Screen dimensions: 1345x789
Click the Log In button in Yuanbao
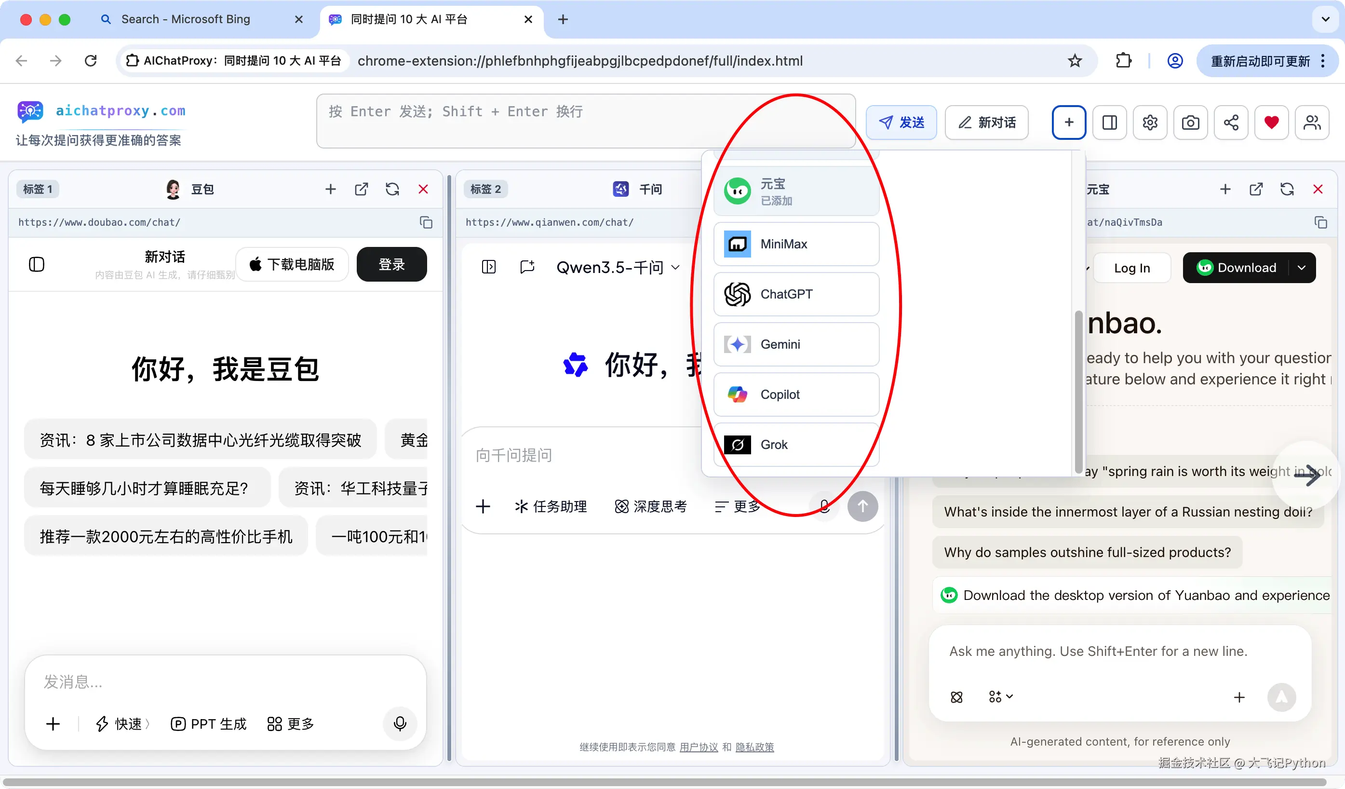point(1132,268)
